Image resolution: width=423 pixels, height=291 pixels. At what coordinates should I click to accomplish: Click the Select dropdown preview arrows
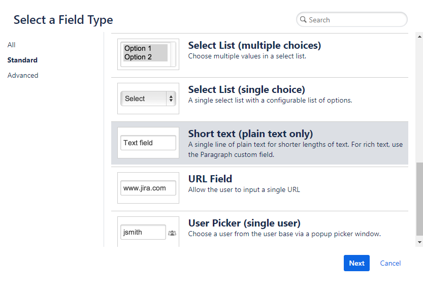171,99
